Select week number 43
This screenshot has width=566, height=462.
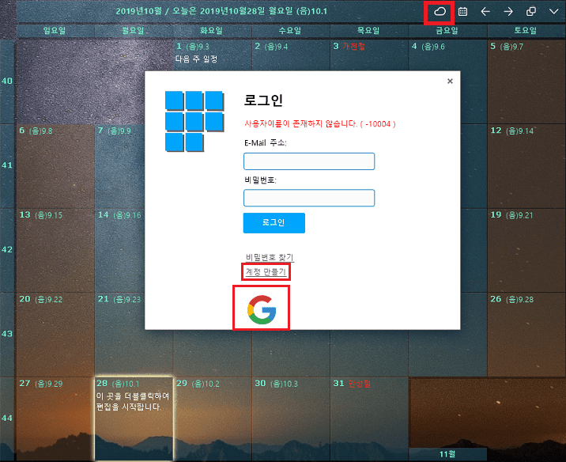click(x=7, y=334)
